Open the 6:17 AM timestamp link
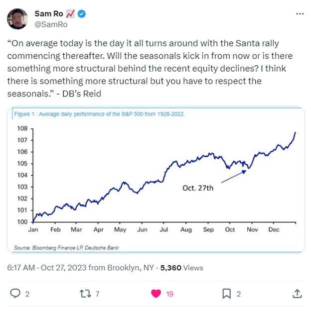The width and height of the screenshot is (311, 311). click(21, 267)
